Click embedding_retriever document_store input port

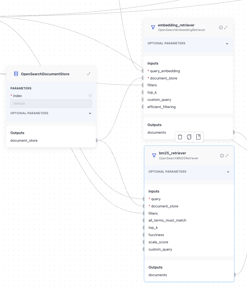(143, 78)
